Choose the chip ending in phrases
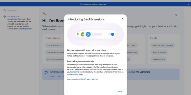This screenshot has width=191, height=95. (132, 45)
